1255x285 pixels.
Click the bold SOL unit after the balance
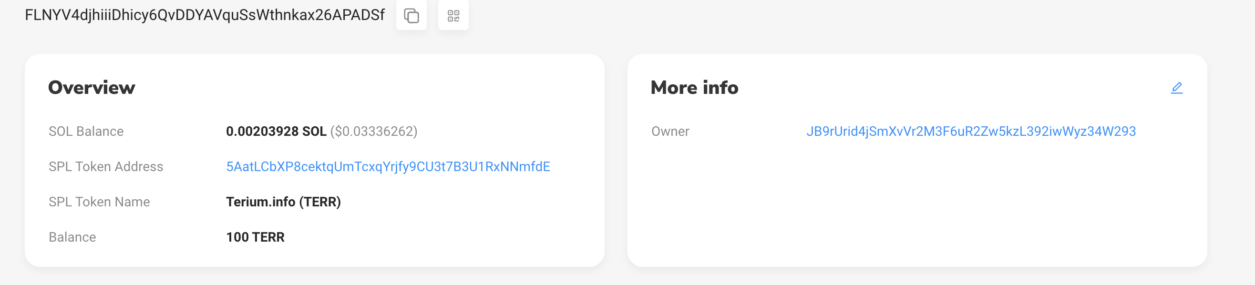[x=314, y=132]
